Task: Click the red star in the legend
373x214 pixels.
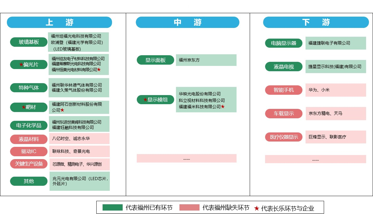Action: click(257, 208)
